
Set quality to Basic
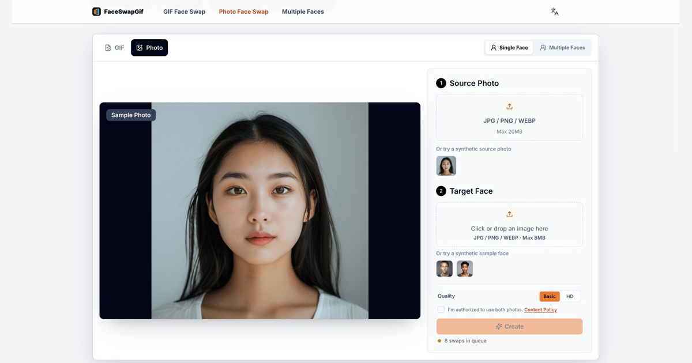pos(550,296)
